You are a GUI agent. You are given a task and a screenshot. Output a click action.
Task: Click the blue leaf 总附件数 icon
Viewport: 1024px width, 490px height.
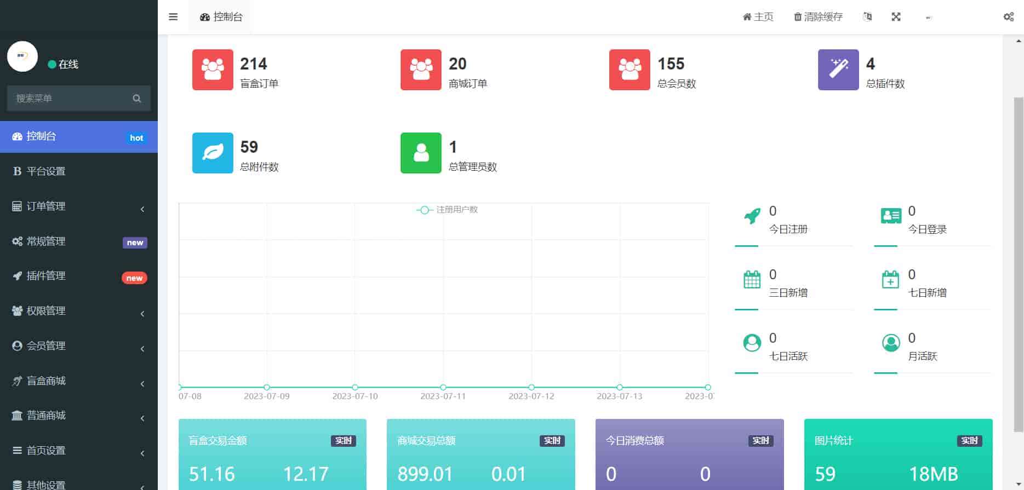click(213, 153)
